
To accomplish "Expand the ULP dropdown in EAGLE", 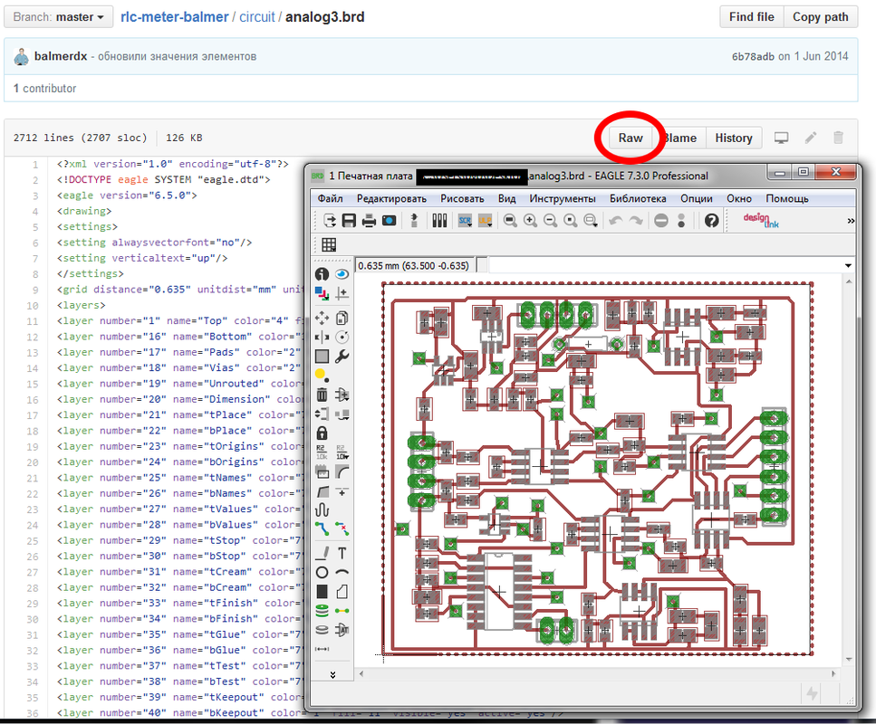I will [485, 221].
